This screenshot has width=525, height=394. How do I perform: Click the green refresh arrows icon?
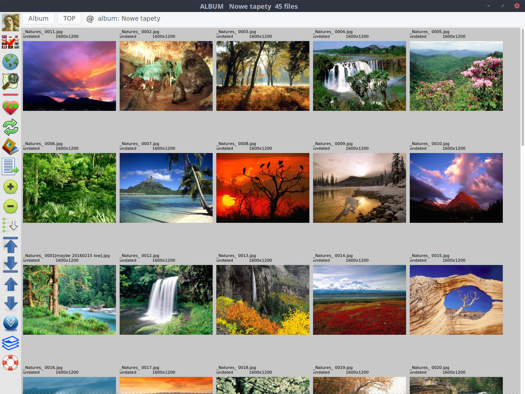pyautogui.click(x=11, y=127)
